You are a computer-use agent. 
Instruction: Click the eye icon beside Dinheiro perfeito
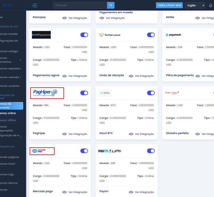click(x=197, y=134)
